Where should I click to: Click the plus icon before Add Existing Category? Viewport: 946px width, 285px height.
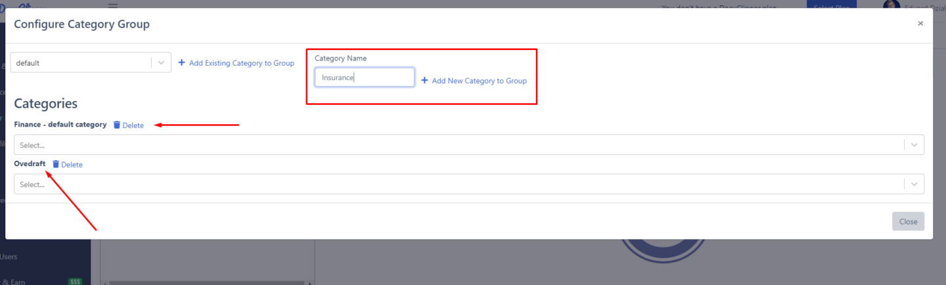click(x=182, y=63)
